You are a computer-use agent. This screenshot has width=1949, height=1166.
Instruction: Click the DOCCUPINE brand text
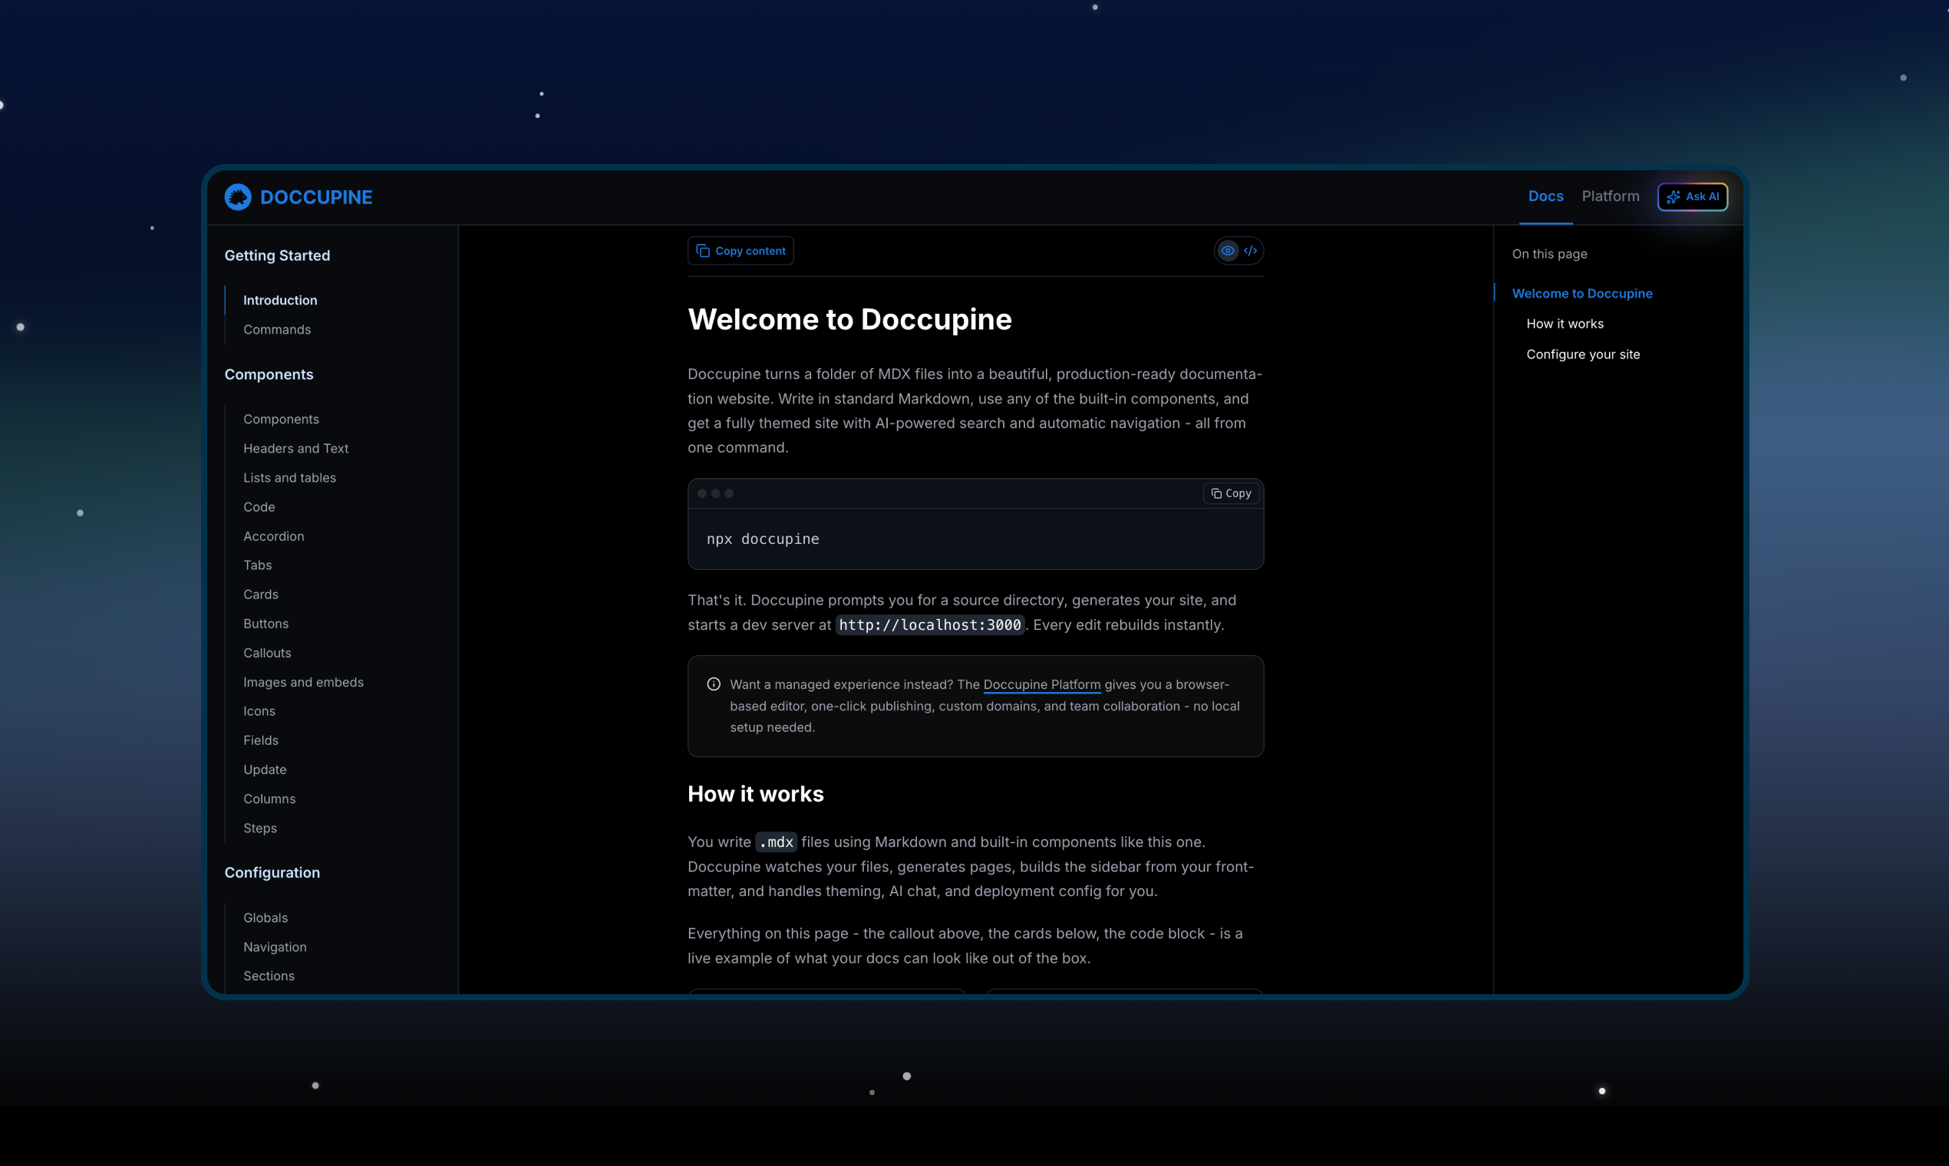[316, 197]
